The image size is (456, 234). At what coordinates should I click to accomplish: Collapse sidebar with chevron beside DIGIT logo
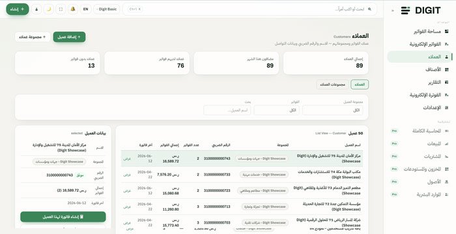[x=393, y=10]
